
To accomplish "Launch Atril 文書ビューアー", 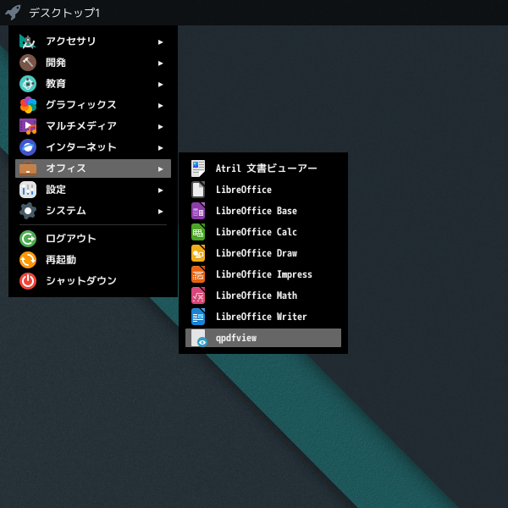I will 263,168.
